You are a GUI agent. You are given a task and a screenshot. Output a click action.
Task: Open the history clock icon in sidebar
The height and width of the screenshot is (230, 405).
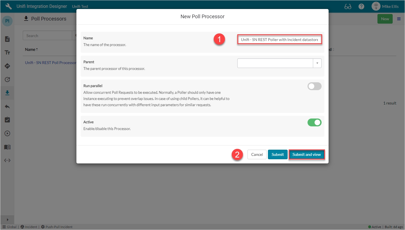[x=7, y=79]
